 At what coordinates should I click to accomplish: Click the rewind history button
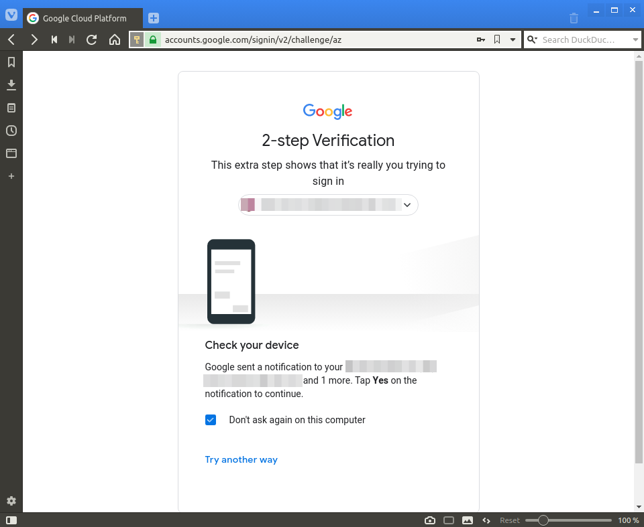[x=54, y=40]
